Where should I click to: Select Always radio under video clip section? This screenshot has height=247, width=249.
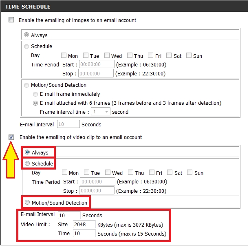(28, 152)
